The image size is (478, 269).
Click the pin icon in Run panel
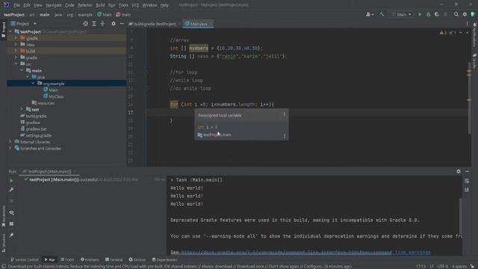11,235
